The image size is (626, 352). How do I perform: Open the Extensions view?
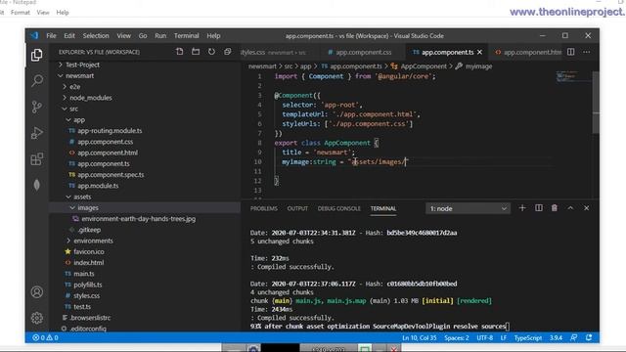tap(37, 158)
